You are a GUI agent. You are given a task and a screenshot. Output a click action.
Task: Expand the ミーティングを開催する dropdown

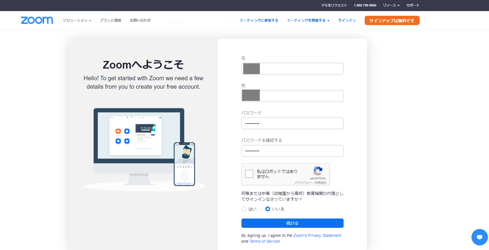[308, 20]
